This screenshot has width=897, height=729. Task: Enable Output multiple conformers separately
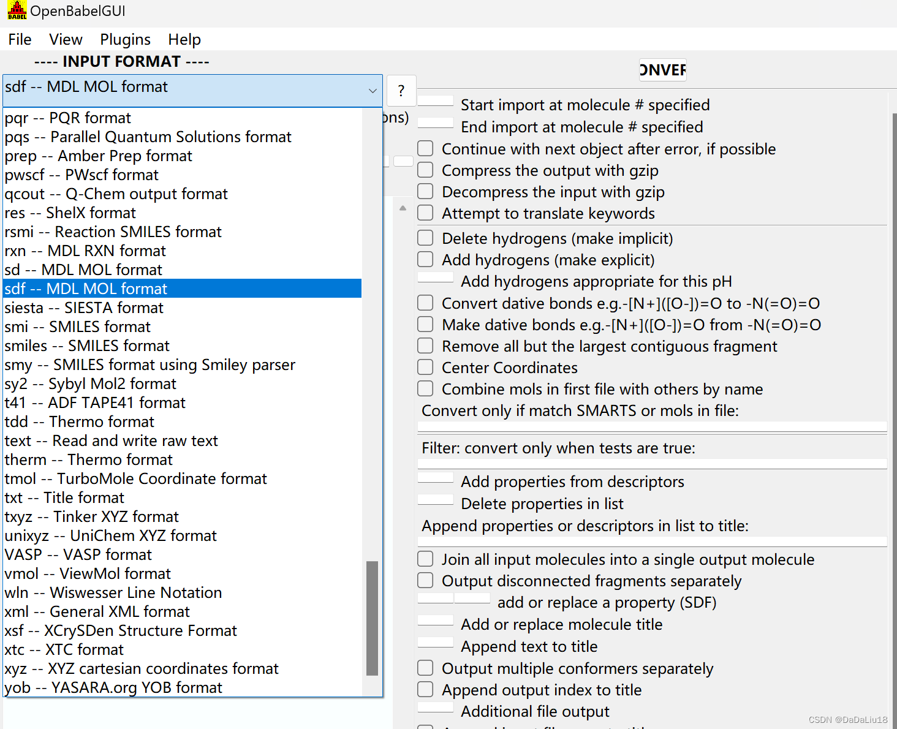pyautogui.click(x=425, y=668)
